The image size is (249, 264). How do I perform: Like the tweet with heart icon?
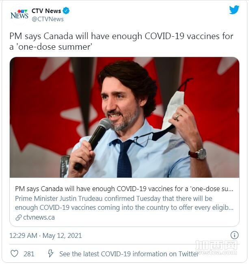(15, 253)
